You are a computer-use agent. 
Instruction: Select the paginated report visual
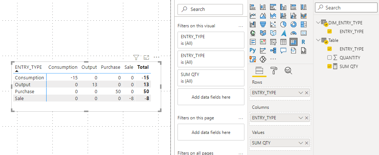tap(304, 50)
